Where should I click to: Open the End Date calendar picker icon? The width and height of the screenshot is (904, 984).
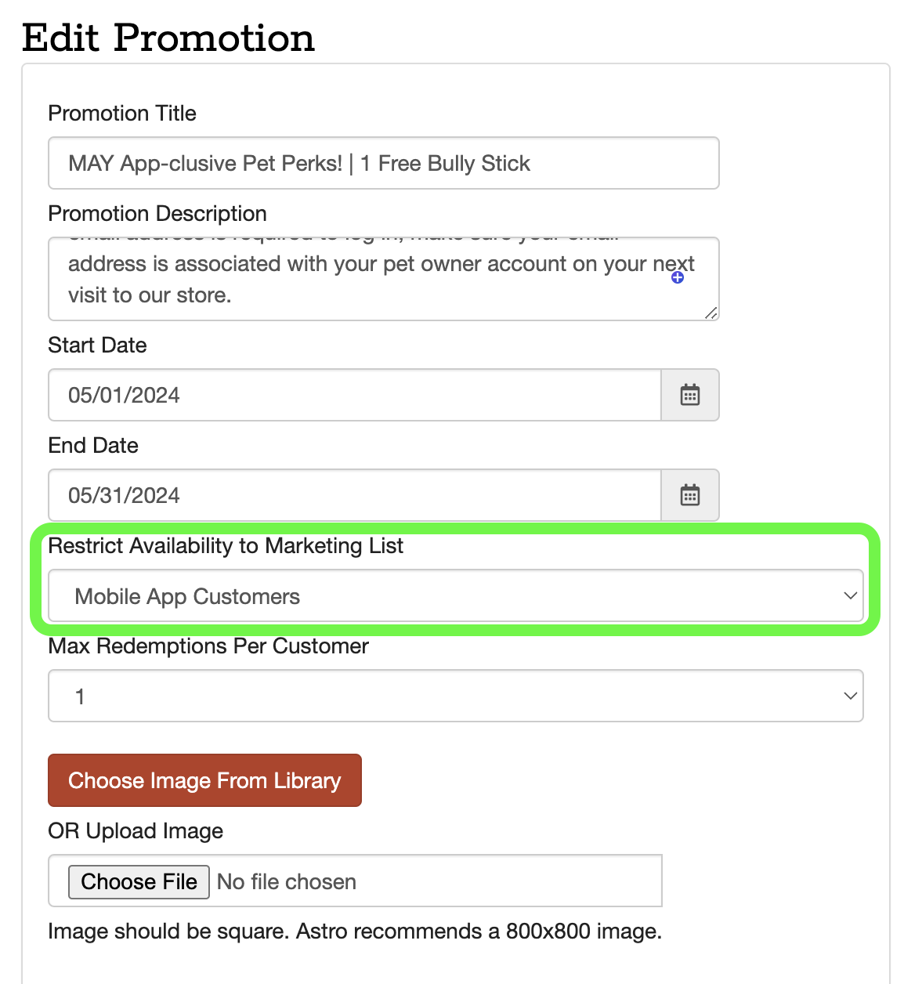pos(689,495)
